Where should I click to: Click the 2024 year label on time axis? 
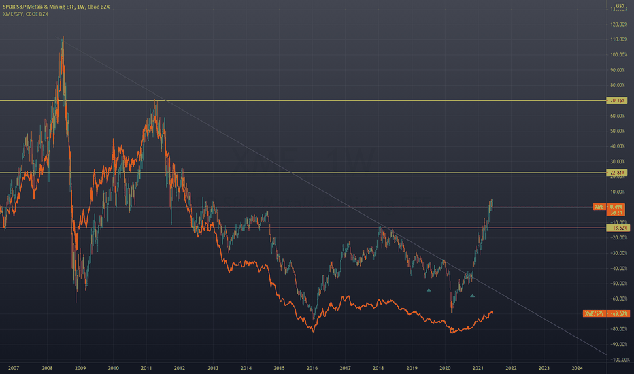tap(578, 368)
